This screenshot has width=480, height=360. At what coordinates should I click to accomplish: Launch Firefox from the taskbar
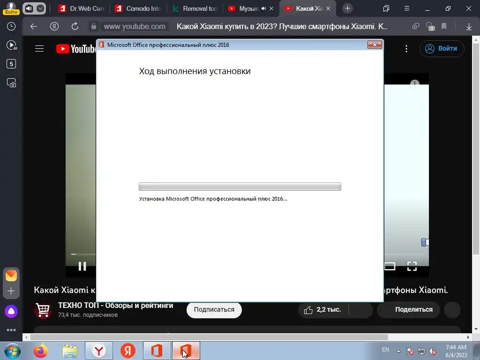pos(41,351)
